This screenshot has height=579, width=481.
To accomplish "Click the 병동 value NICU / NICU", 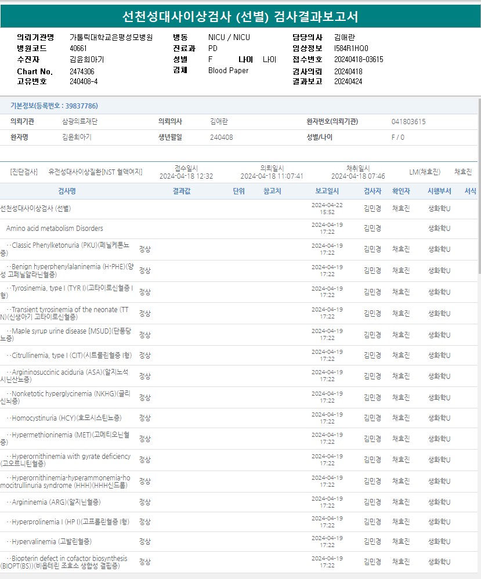I will [229, 37].
